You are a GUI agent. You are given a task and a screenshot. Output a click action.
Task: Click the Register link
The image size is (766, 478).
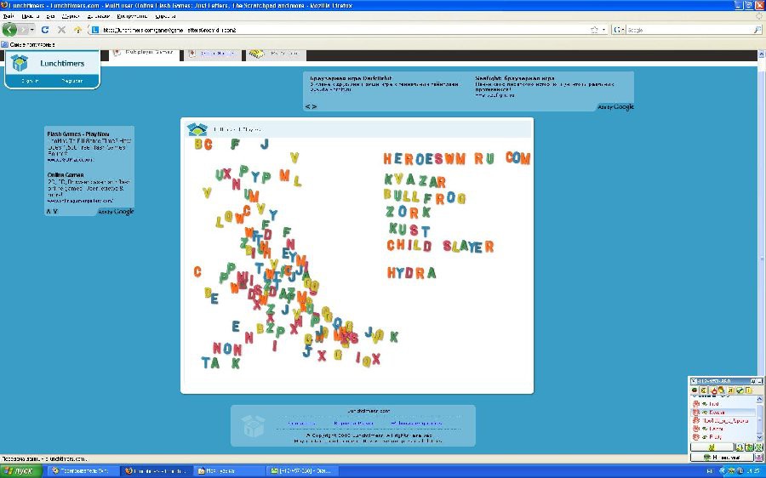(x=72, y=81)
